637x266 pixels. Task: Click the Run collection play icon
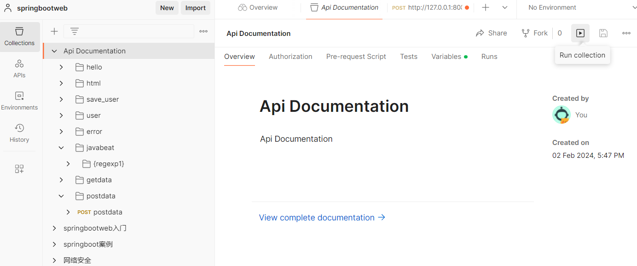[580, 33]
